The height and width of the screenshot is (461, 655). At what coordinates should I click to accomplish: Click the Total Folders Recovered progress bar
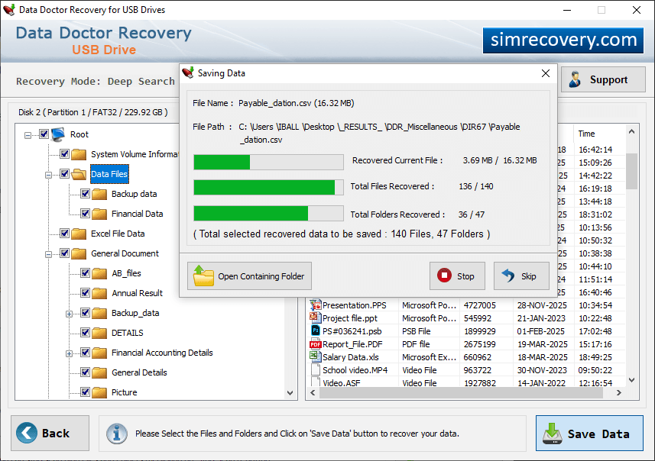tap(268, 213)
